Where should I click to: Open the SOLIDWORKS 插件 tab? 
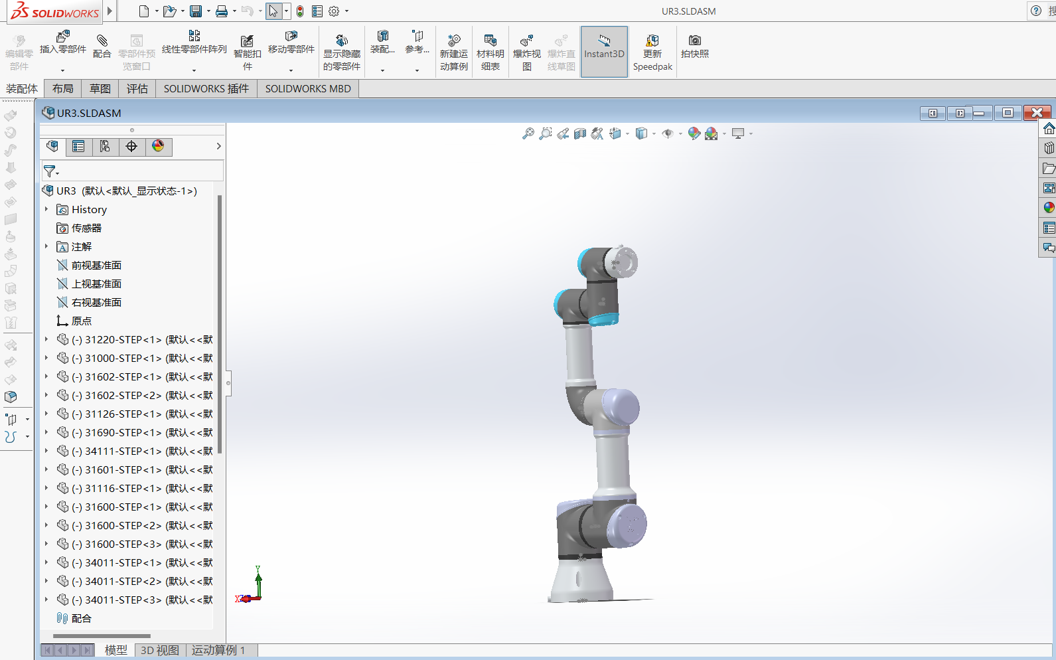206,88
